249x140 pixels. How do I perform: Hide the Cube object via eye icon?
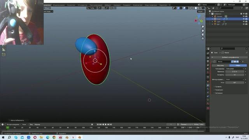(x=244, y=19)
